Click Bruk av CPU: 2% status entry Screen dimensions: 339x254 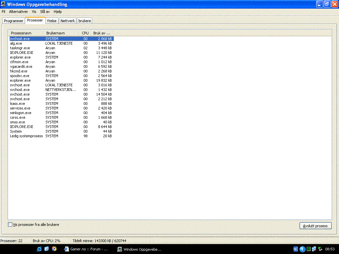[x=46, y=241]
